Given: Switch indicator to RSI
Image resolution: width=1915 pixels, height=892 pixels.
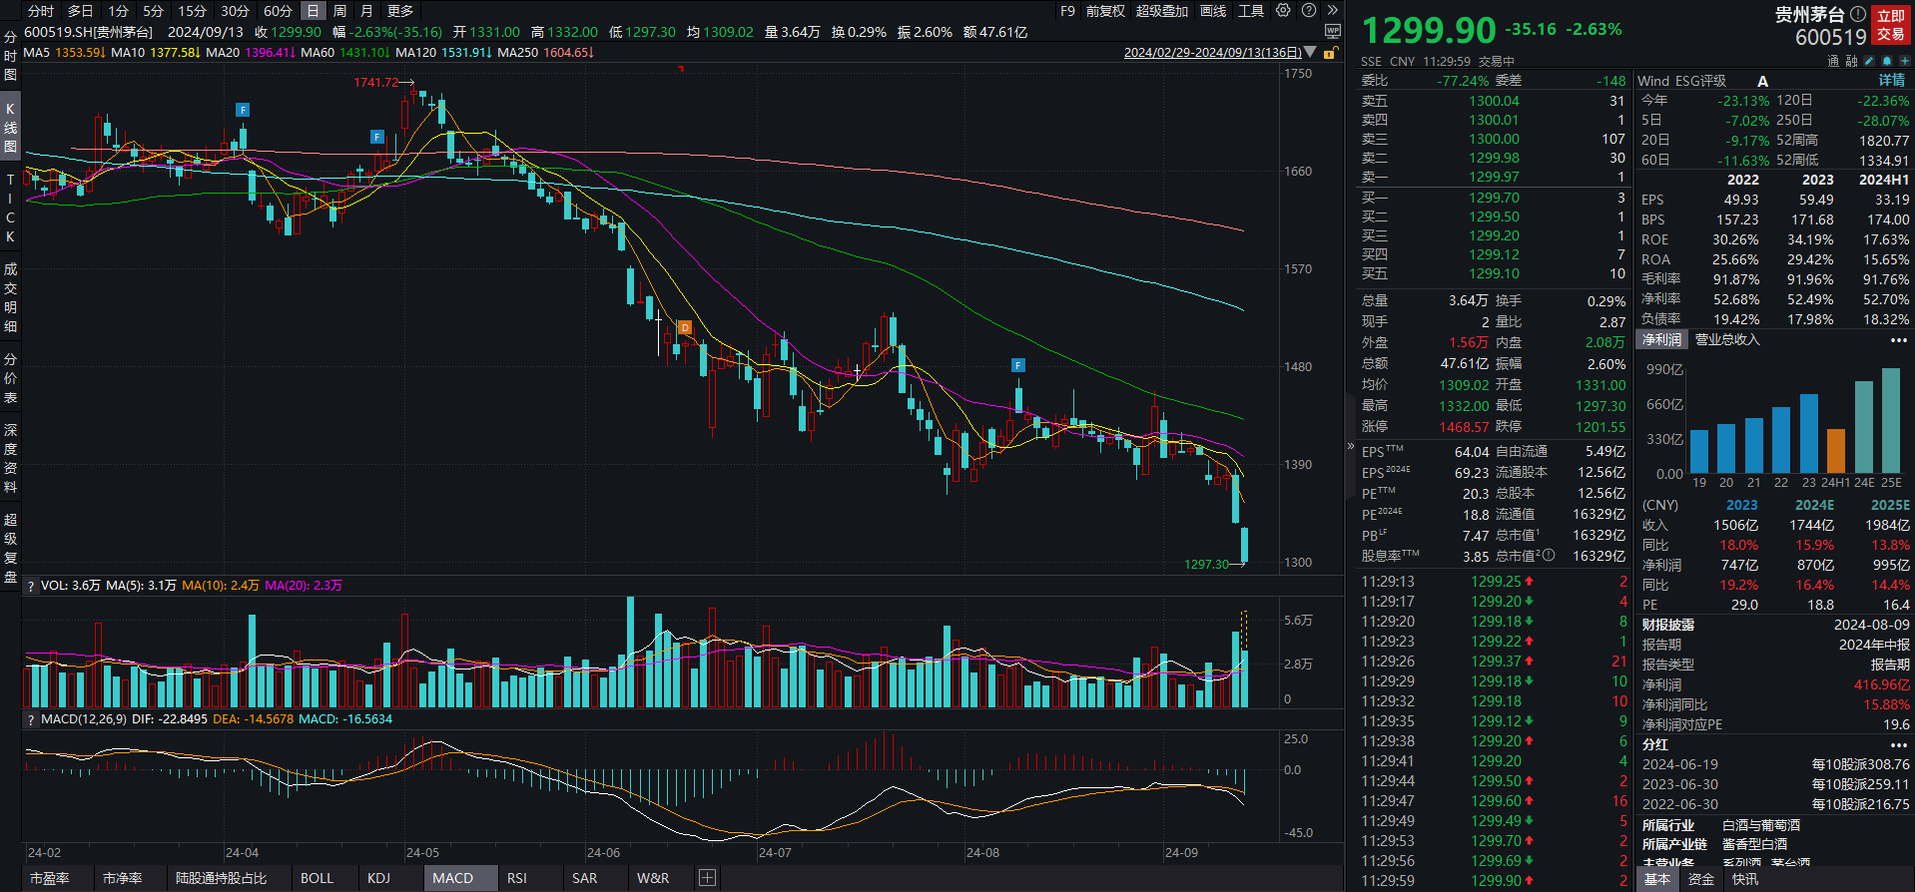Looking at the screenshot, I should (517, 878).
